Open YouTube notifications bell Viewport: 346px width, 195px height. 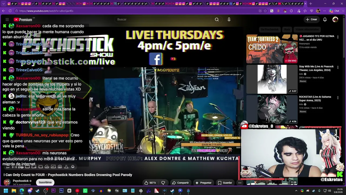325,19
